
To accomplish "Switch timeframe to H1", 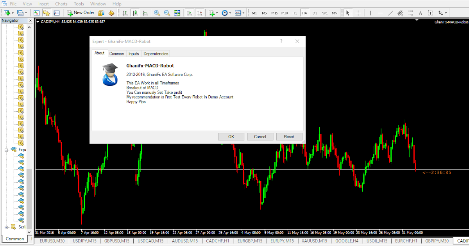I will click(x=294, y=13).
